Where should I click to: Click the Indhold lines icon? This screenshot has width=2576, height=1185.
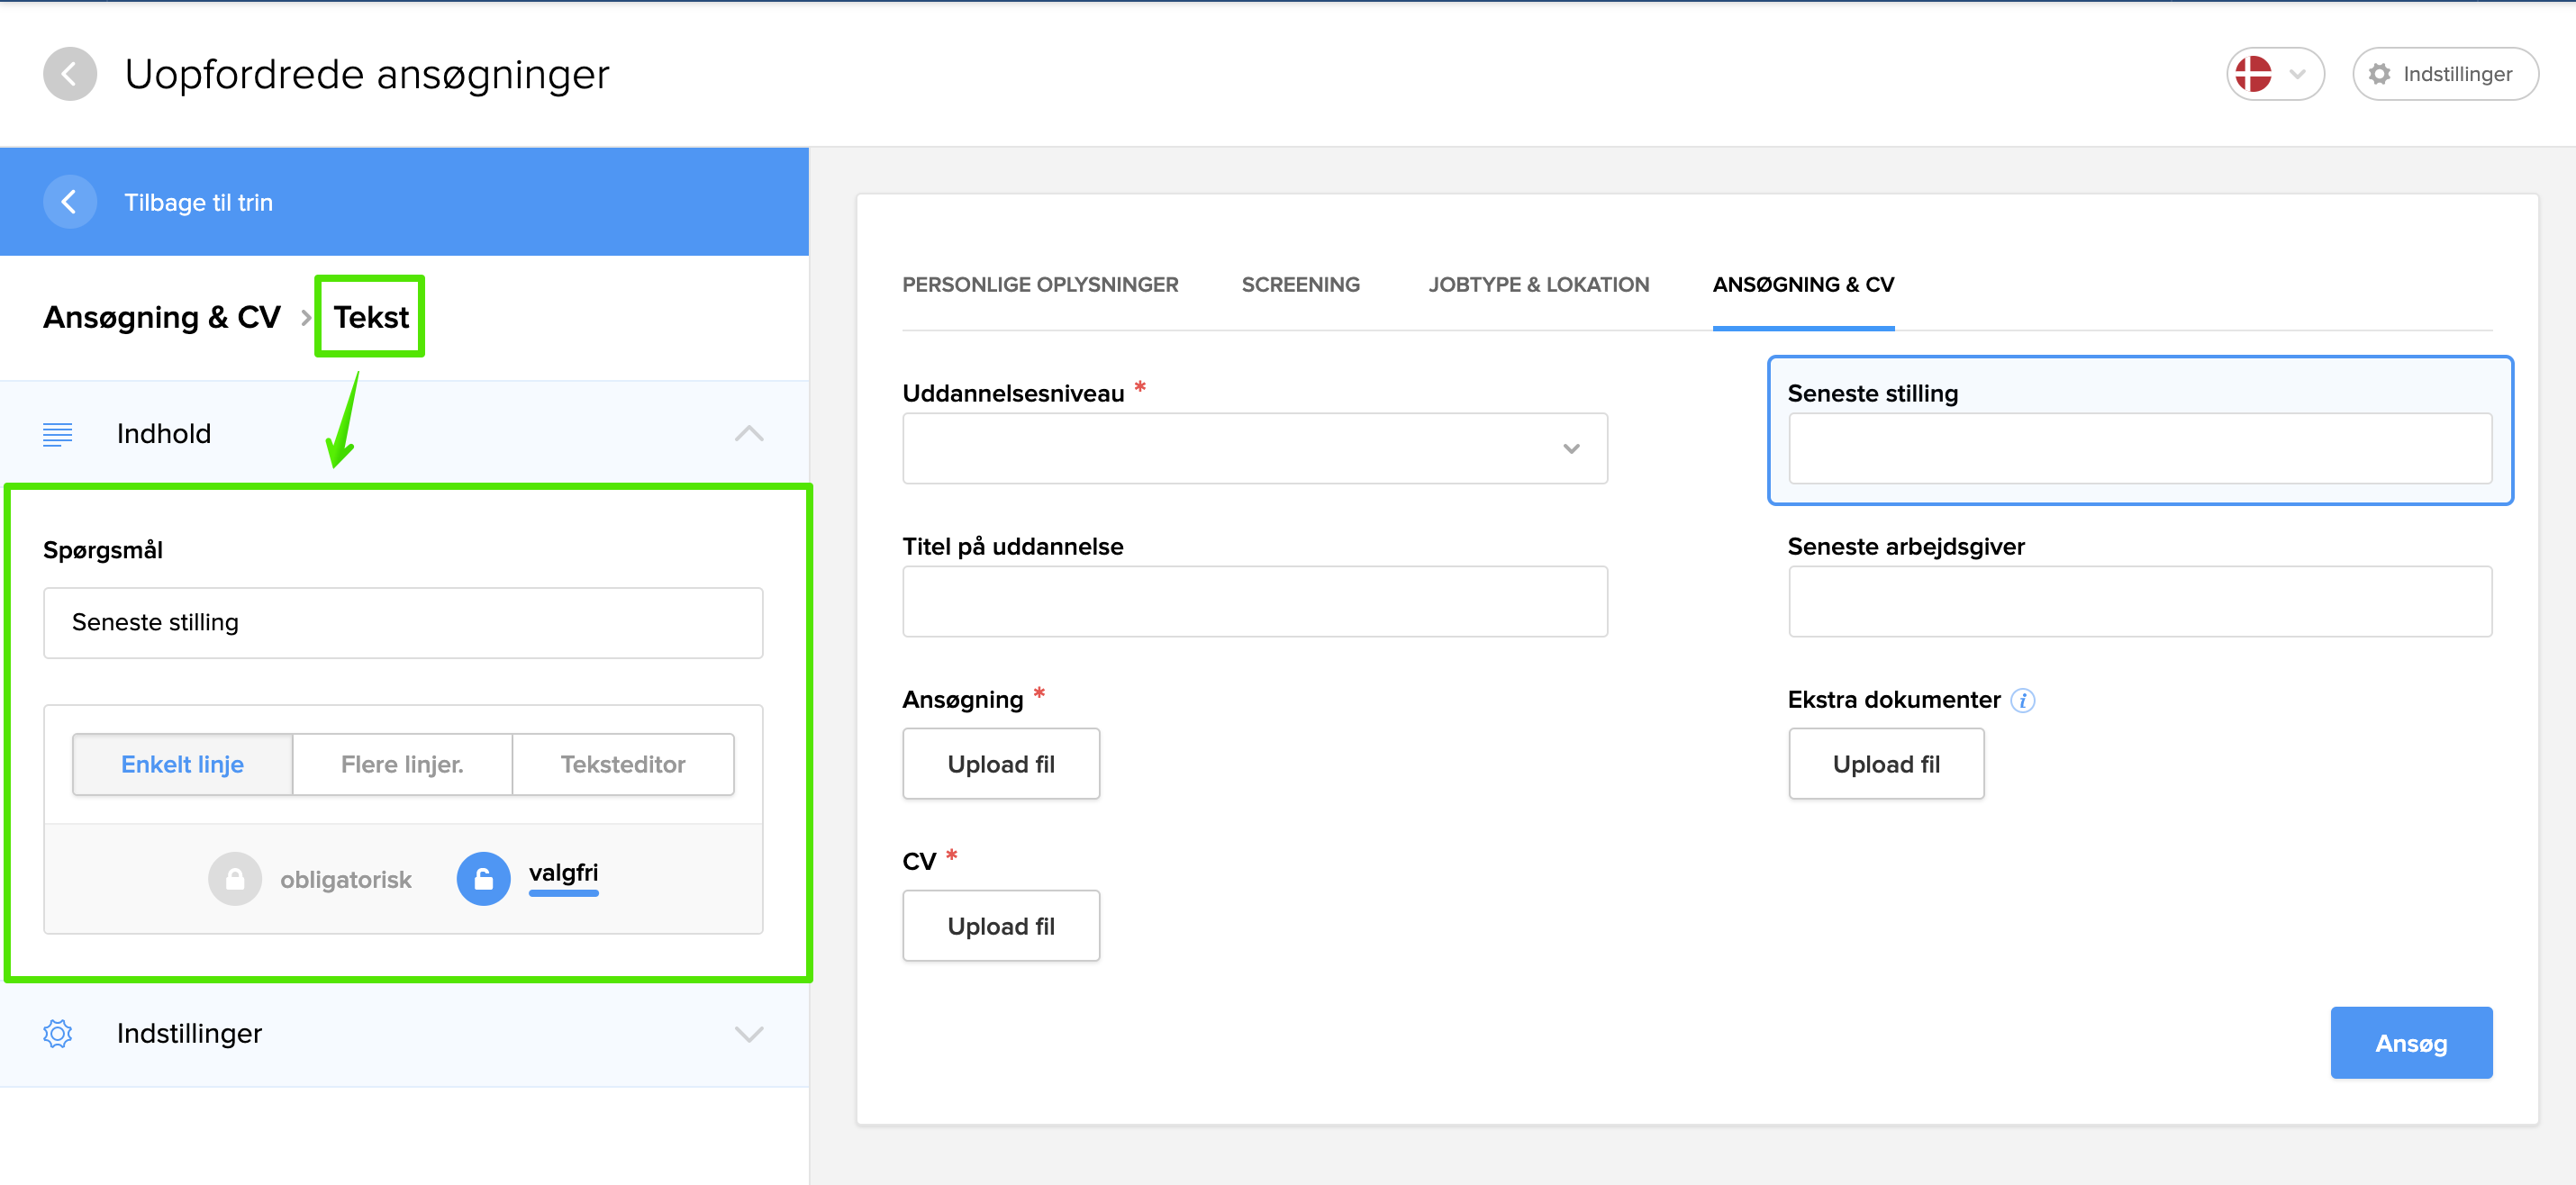click(57, 434)
